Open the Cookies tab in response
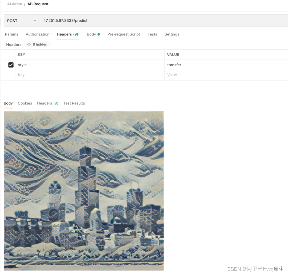The height and width of the screenshot is (274, 288). point(25,103)
